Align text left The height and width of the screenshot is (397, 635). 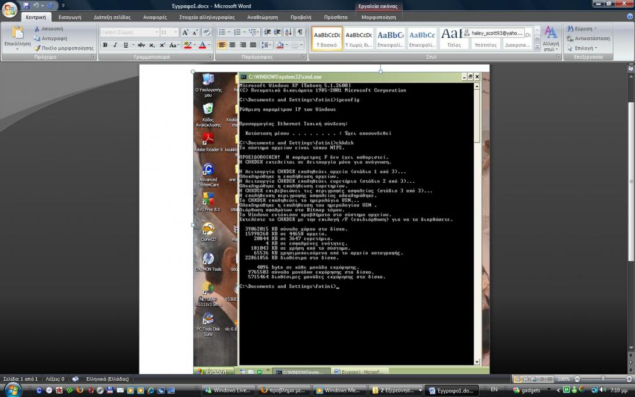(222, 45)
